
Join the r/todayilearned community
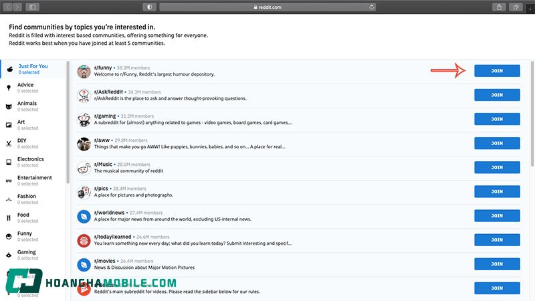pos(497,240)
